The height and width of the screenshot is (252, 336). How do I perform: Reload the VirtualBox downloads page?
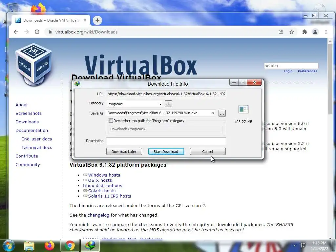click(x=37, y=32)
